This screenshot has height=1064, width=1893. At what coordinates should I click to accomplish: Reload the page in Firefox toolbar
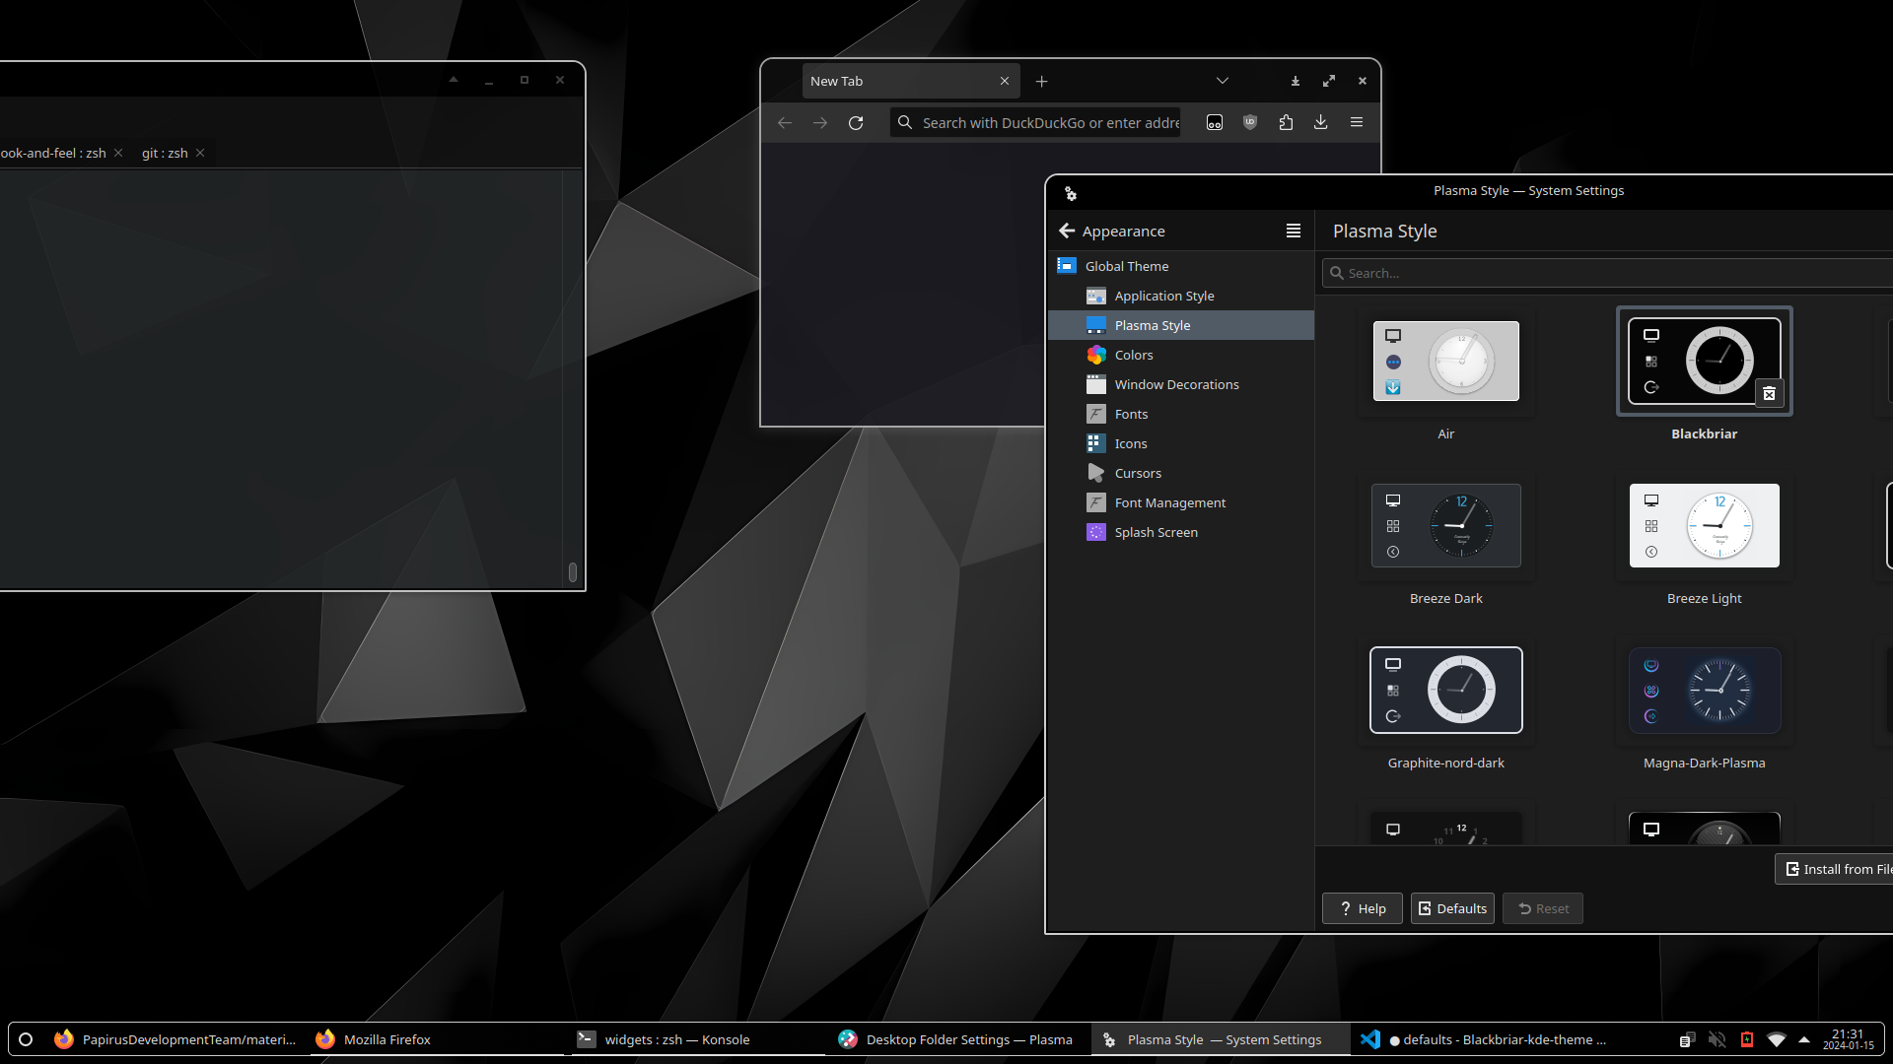click(856, 123)
